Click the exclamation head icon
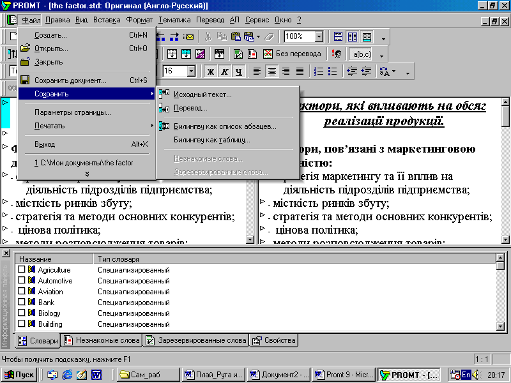 (337, 54)
